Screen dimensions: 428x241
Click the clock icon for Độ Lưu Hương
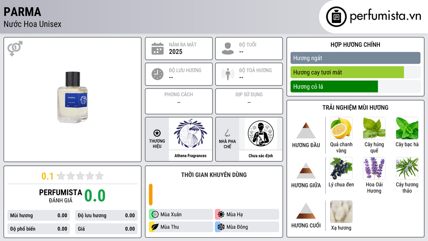(158, 74)
